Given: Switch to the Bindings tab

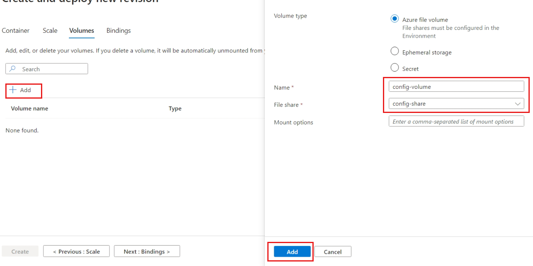Looking at the screenshot, I should click(x=118, y=30).
